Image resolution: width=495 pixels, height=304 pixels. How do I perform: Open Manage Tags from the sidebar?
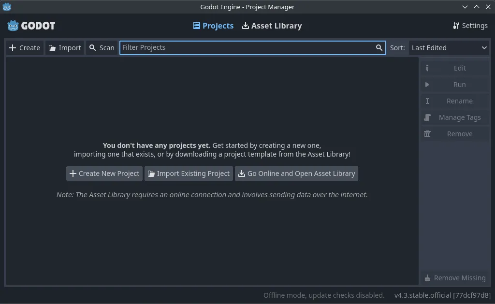[454, 117]
